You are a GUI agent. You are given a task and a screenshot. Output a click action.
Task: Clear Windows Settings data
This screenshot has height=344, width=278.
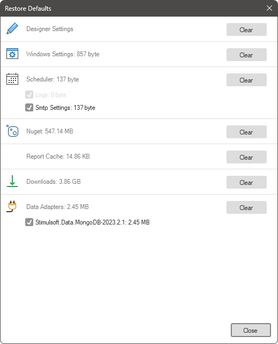246,55
